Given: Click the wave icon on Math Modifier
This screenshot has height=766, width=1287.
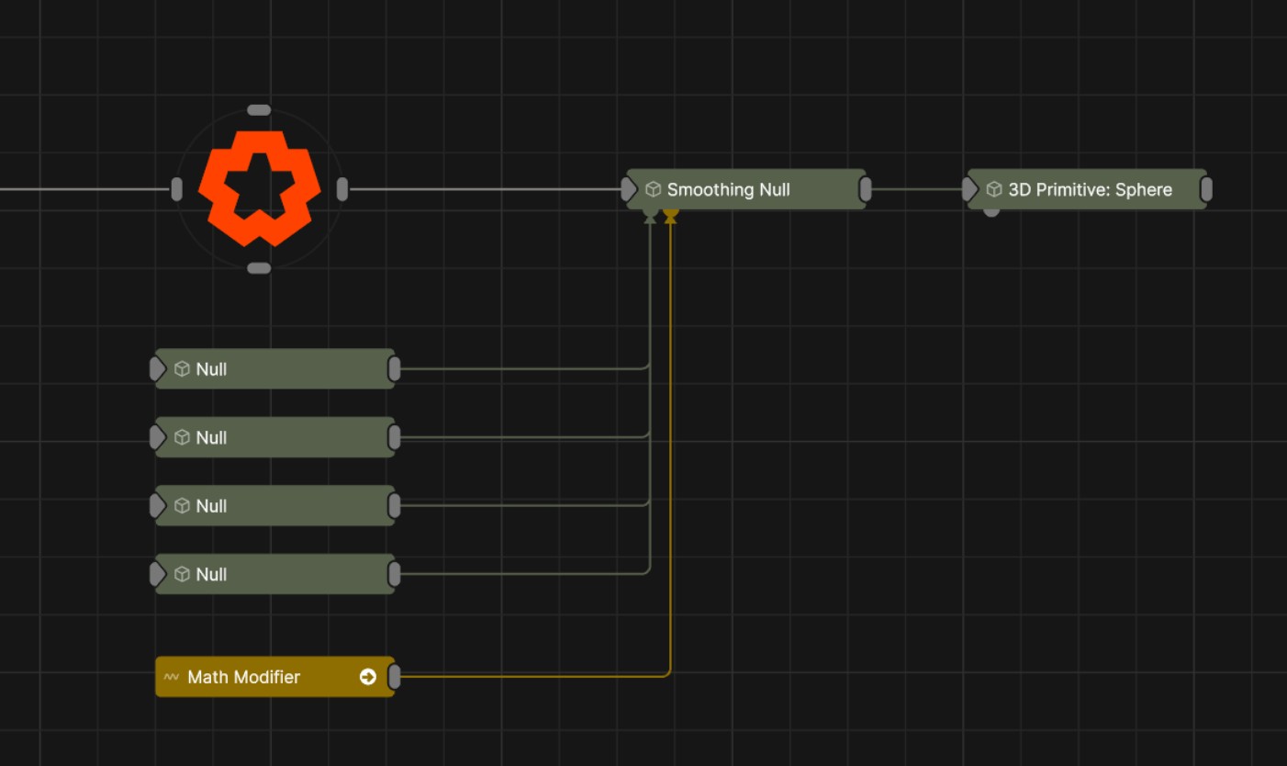Looking at the screenshot, I should pyautogui.click(x=172, y=677).
